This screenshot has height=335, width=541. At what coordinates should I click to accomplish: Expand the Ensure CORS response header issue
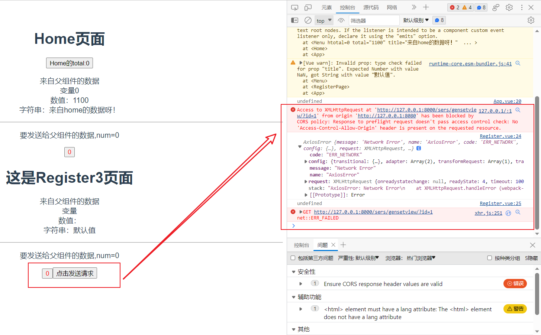301,284
